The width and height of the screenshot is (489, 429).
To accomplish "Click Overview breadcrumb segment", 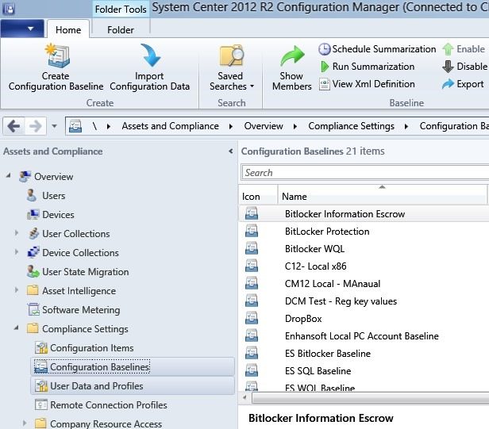I will pyautogui.click(x=264, y=126).
